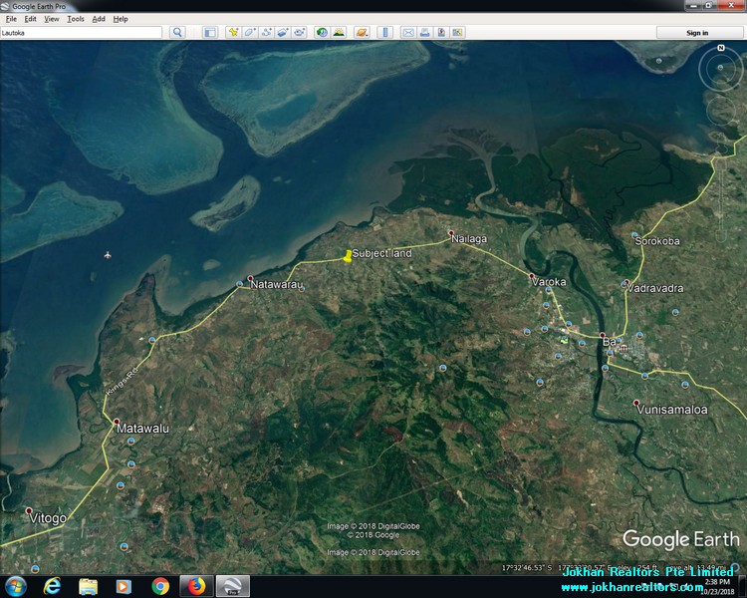Open the planet switcher dropdown

click(x=363, y=32)
